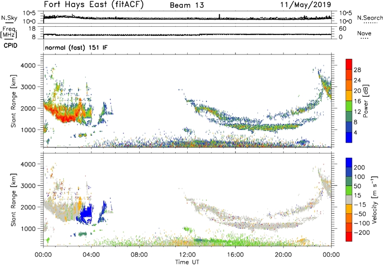Click the 'Freq. [MHz]' axis label
Viewport: 383px width, 265px height.
point(9,32)
